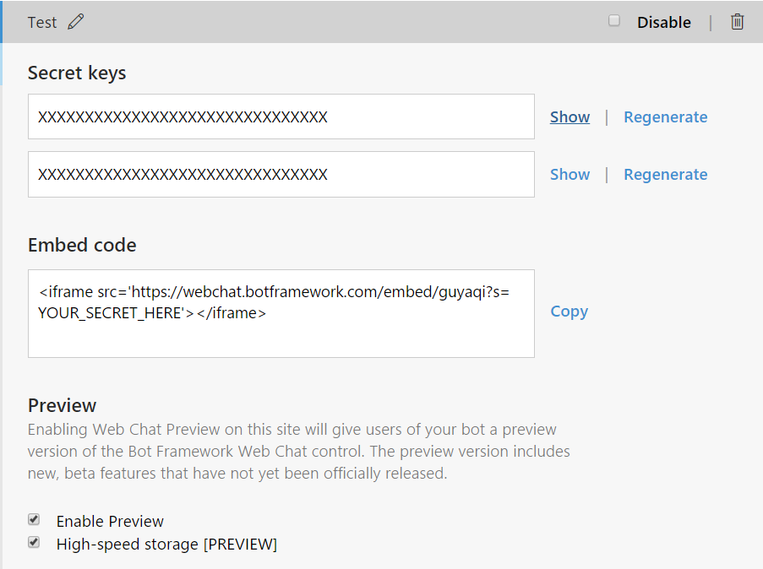
Task: Click the Secret keys heading
Action: (x=77, y=73)
